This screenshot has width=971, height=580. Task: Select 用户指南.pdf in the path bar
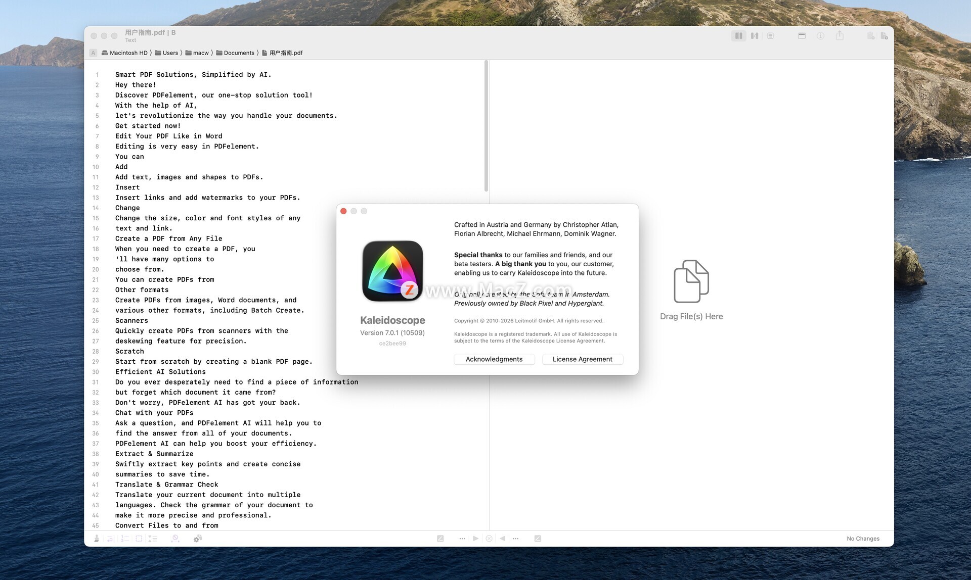point(282,53)
